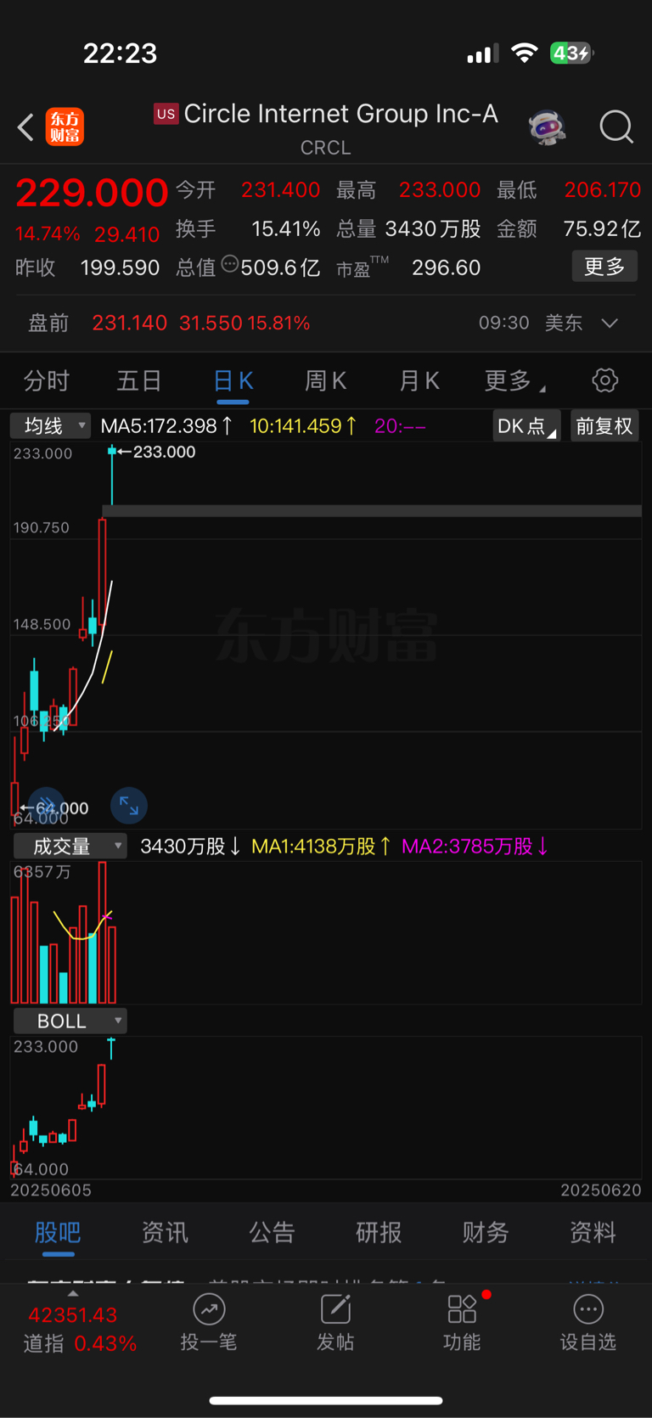
Task: Tap the Wi-Fi status icon
Action: [x=525, y=53]
